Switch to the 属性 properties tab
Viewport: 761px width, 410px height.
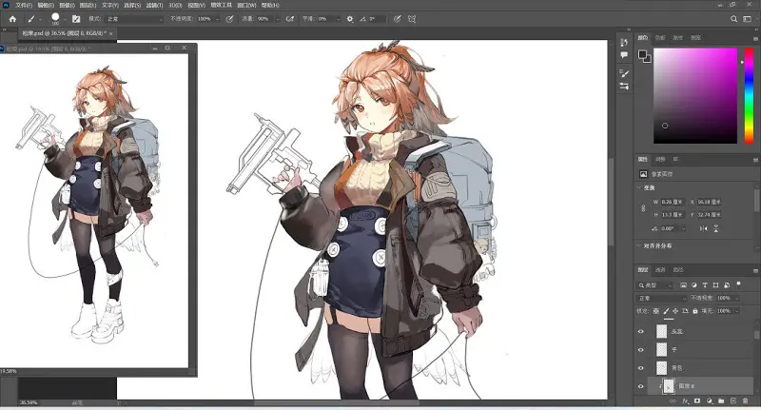point(643,159)
